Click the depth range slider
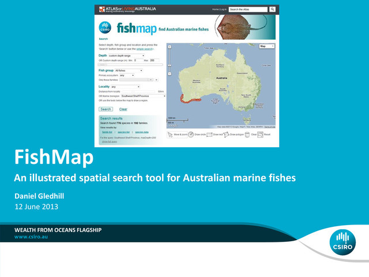Image resolution: width=369 pixels, height=277 pixels. pyautogui.click(x=130, y=64)
